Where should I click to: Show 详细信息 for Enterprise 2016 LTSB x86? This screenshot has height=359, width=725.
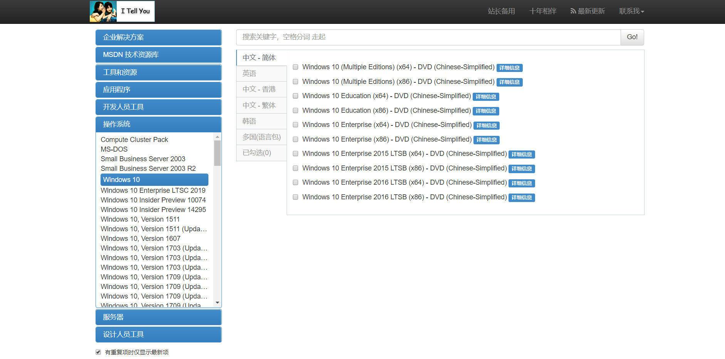pos(522,197)
